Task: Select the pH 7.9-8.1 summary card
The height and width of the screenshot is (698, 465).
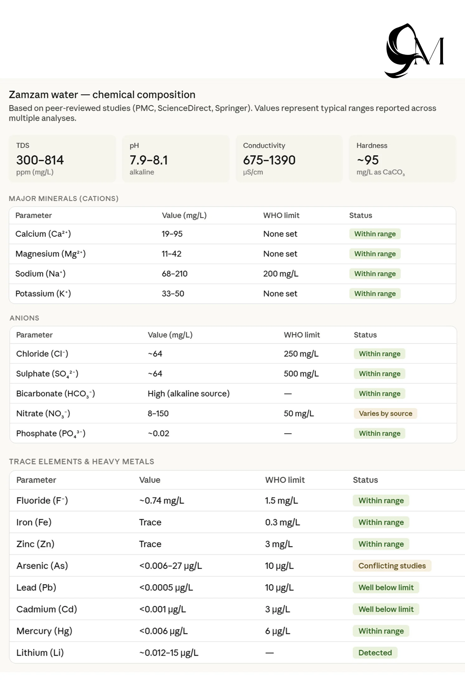Action: point(175,159)
